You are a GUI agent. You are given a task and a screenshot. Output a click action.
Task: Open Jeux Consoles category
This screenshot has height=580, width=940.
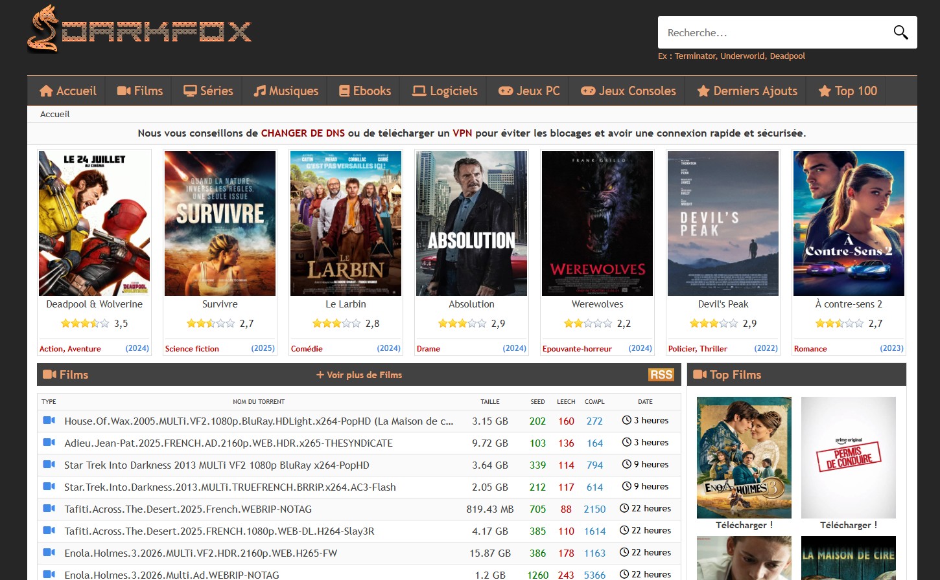coord(628,91)
